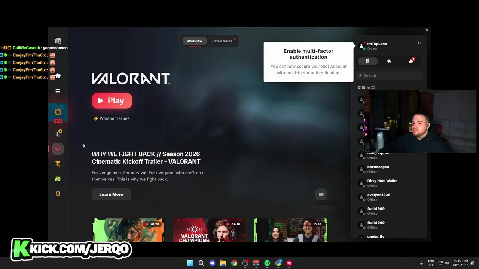Open the Home page in sidebar
Image resolution: width=479 pixels, height=269 pixels.
click(x=58, y=76)
